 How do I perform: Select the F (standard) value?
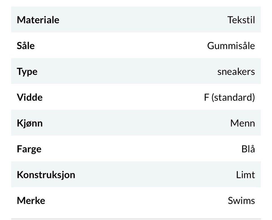pos(229,97)
